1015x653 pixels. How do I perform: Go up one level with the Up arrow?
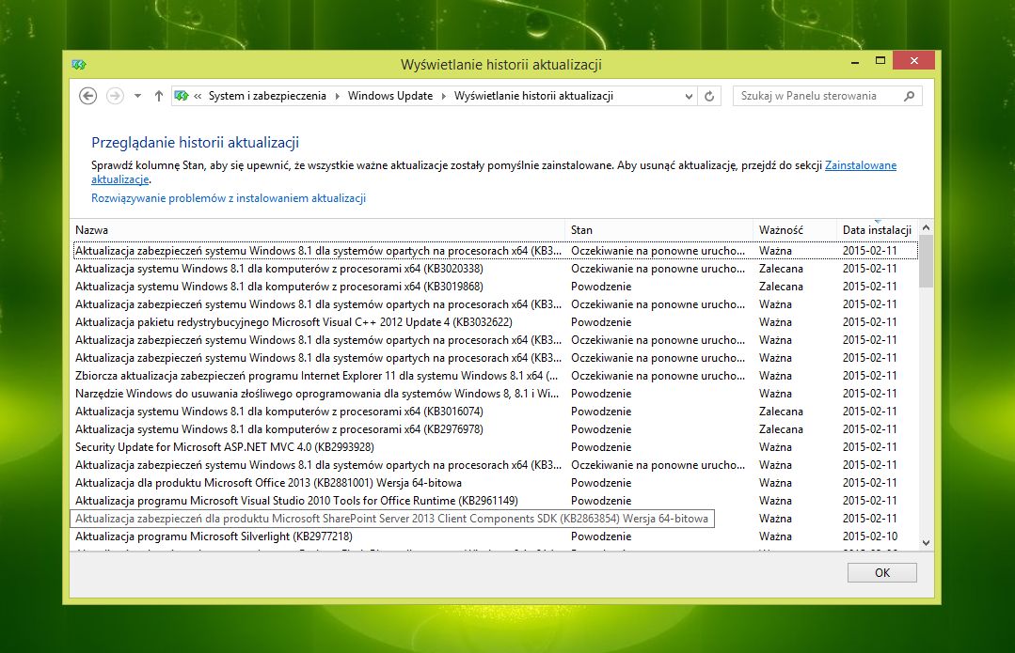(159, 96)
